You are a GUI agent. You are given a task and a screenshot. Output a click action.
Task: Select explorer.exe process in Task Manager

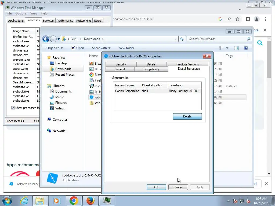[x=26, y=60]
